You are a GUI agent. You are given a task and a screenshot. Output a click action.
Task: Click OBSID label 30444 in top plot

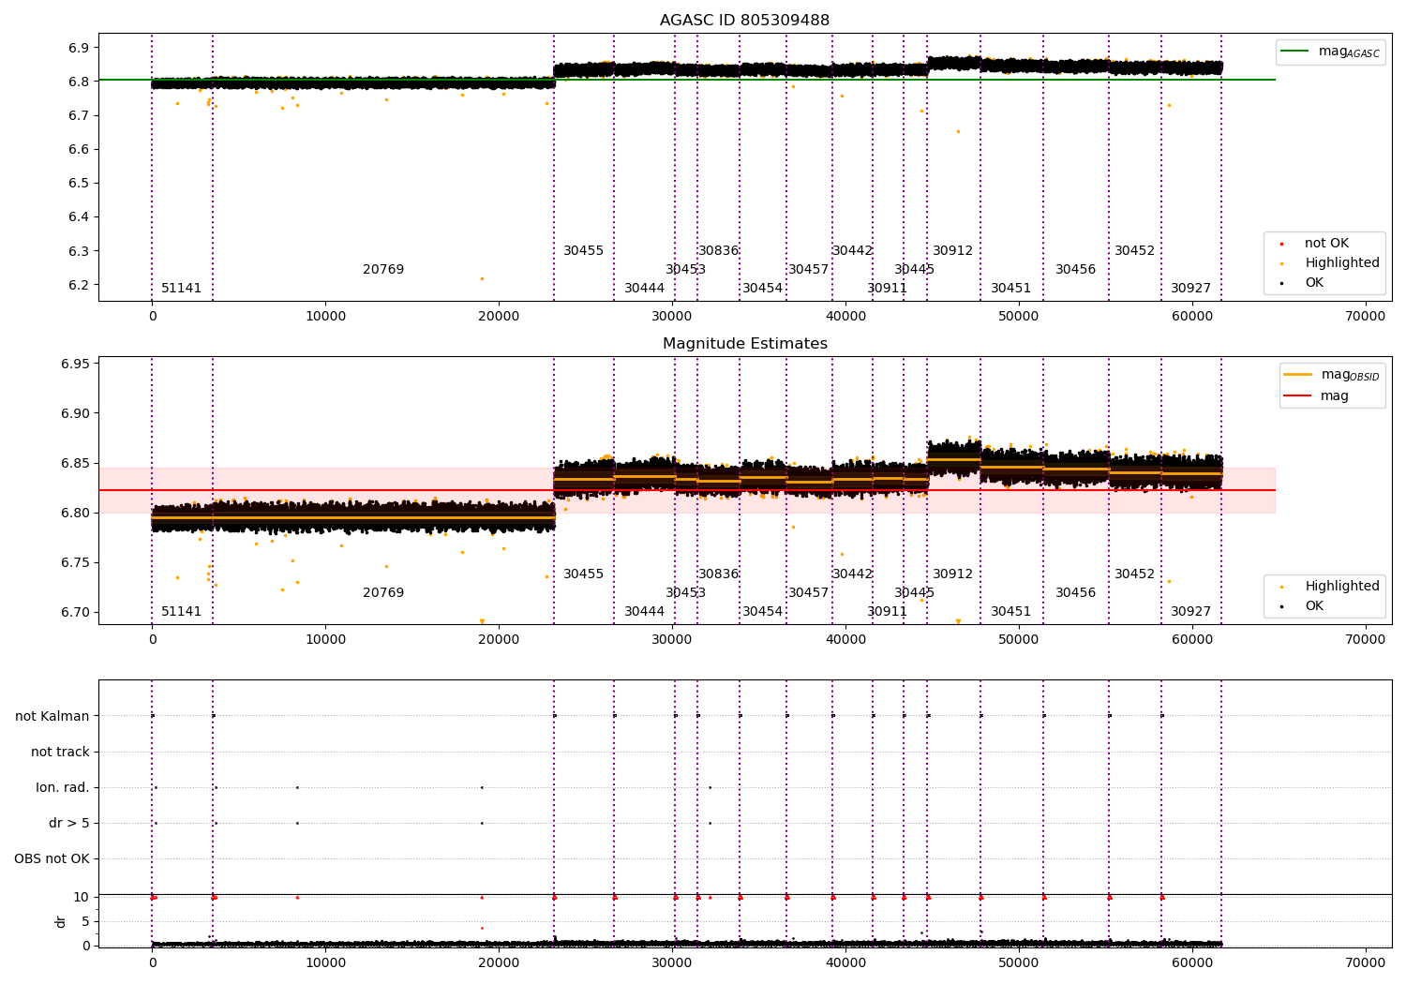(x=644, y=289)
